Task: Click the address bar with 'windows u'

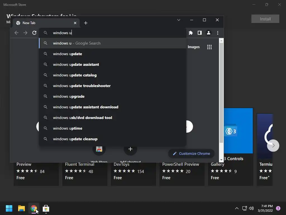Action: [x=113, y=33]
